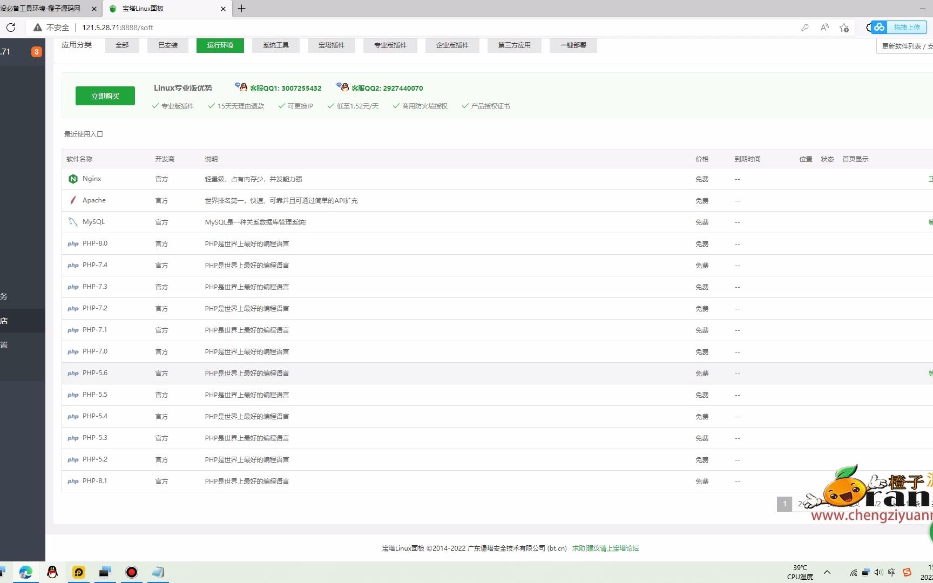Open the yellow screen recorder taskbar app

pos(79,572)
